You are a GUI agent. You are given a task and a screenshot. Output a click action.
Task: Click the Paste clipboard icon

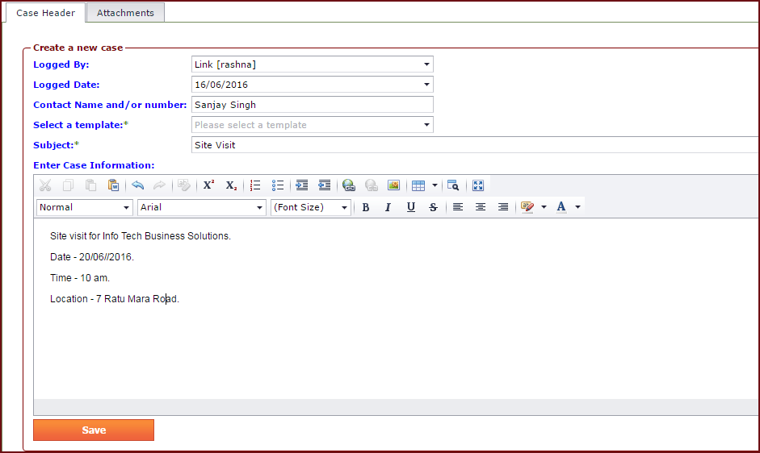pyautogui.click(x=90, y=185)
